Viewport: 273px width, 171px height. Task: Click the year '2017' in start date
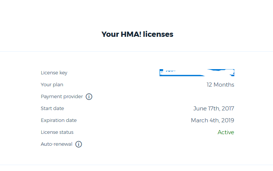pos(227,109)
